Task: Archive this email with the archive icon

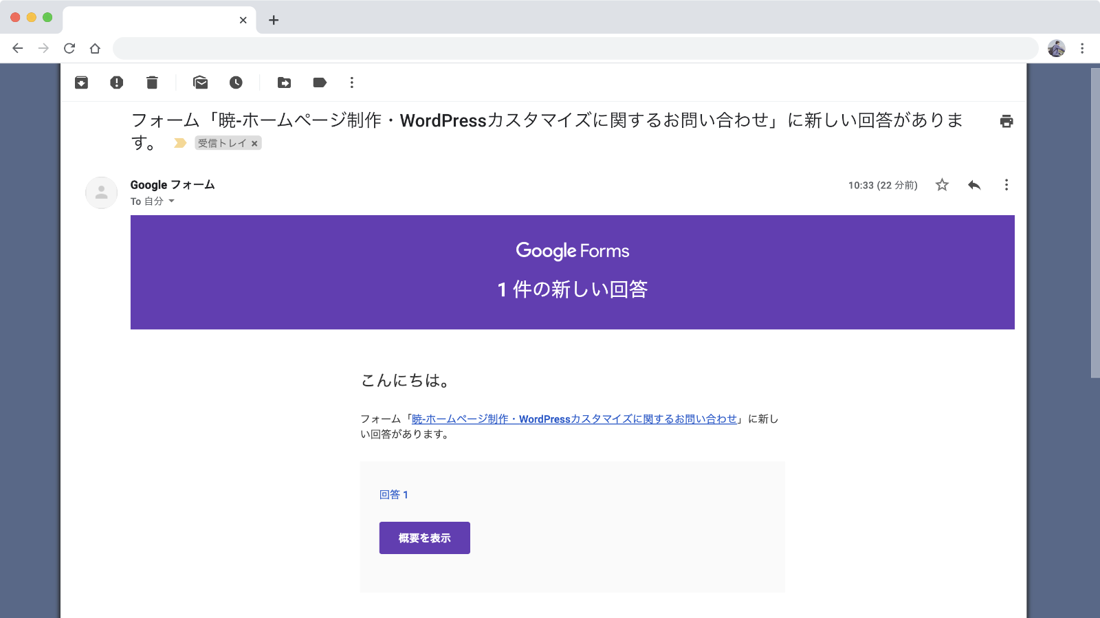Action: [x=81, y=82]
